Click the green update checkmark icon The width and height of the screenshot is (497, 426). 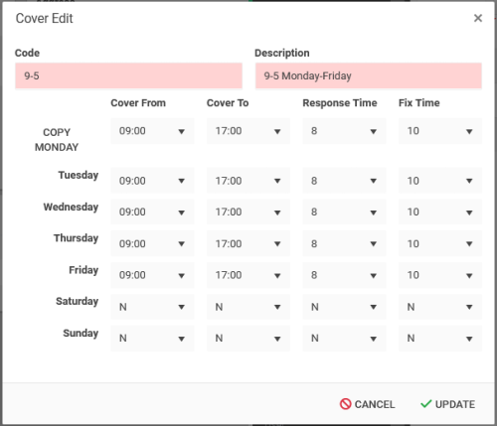click(425, 404)
